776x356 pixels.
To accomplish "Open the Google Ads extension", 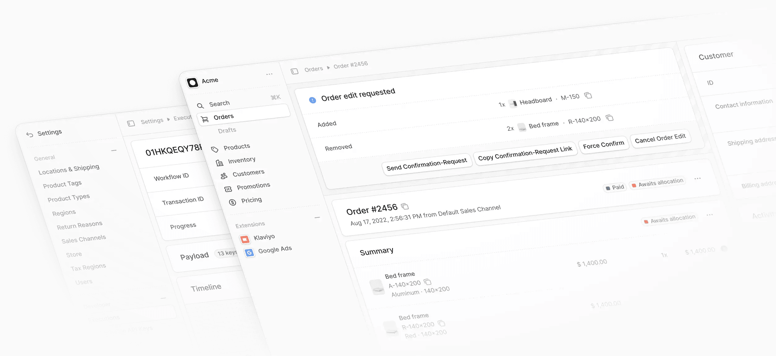I will 275,249.
